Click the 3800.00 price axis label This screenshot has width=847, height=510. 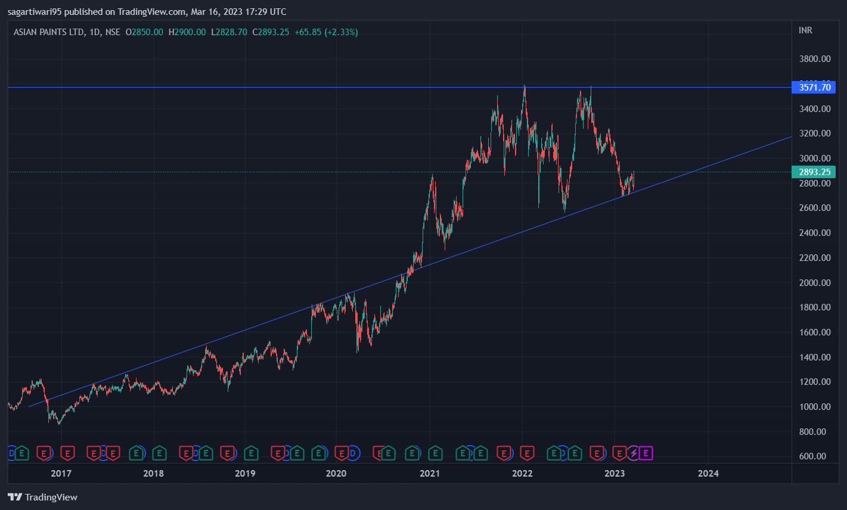point(814,59)
